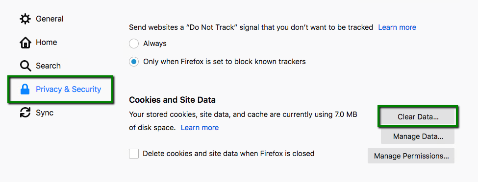Click 'Delete cookies and site data' label text

228,154
